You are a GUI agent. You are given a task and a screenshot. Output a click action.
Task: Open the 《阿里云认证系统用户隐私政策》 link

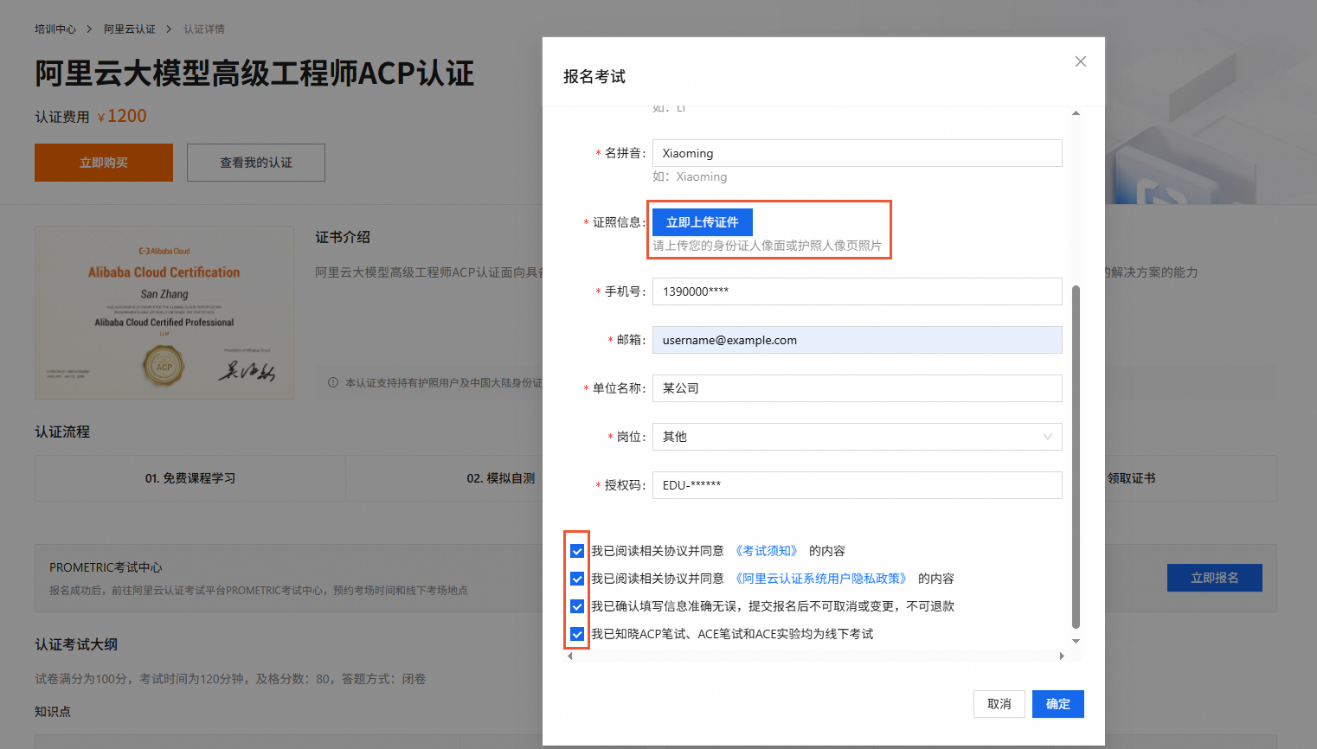pos(821,579)
